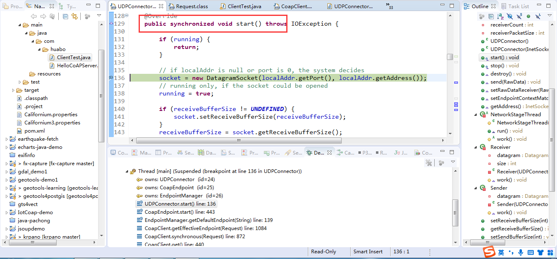Click Sogou input method S icon

click(489, 252)
